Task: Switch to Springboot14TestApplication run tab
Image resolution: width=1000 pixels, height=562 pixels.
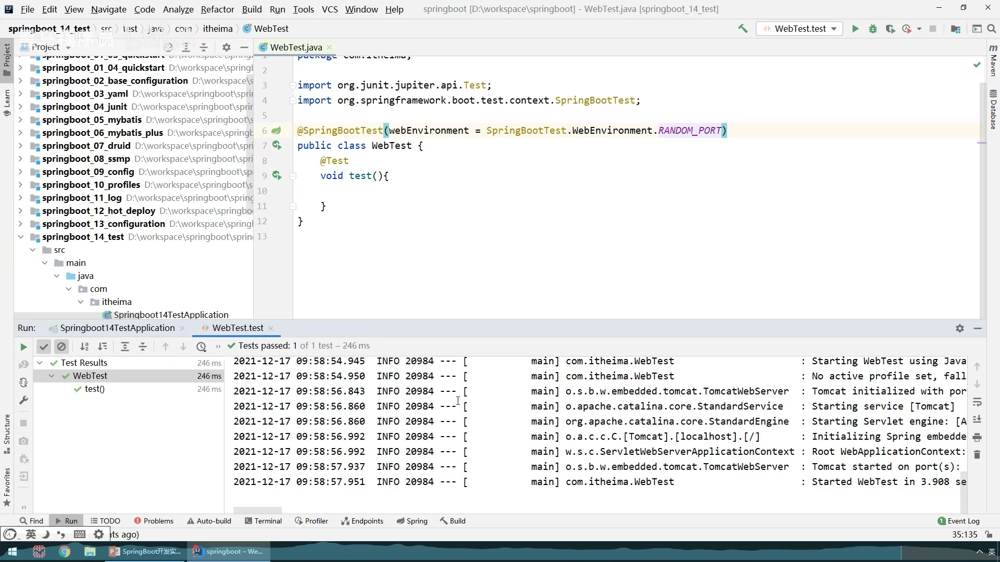Action: (x=117, y=328)
